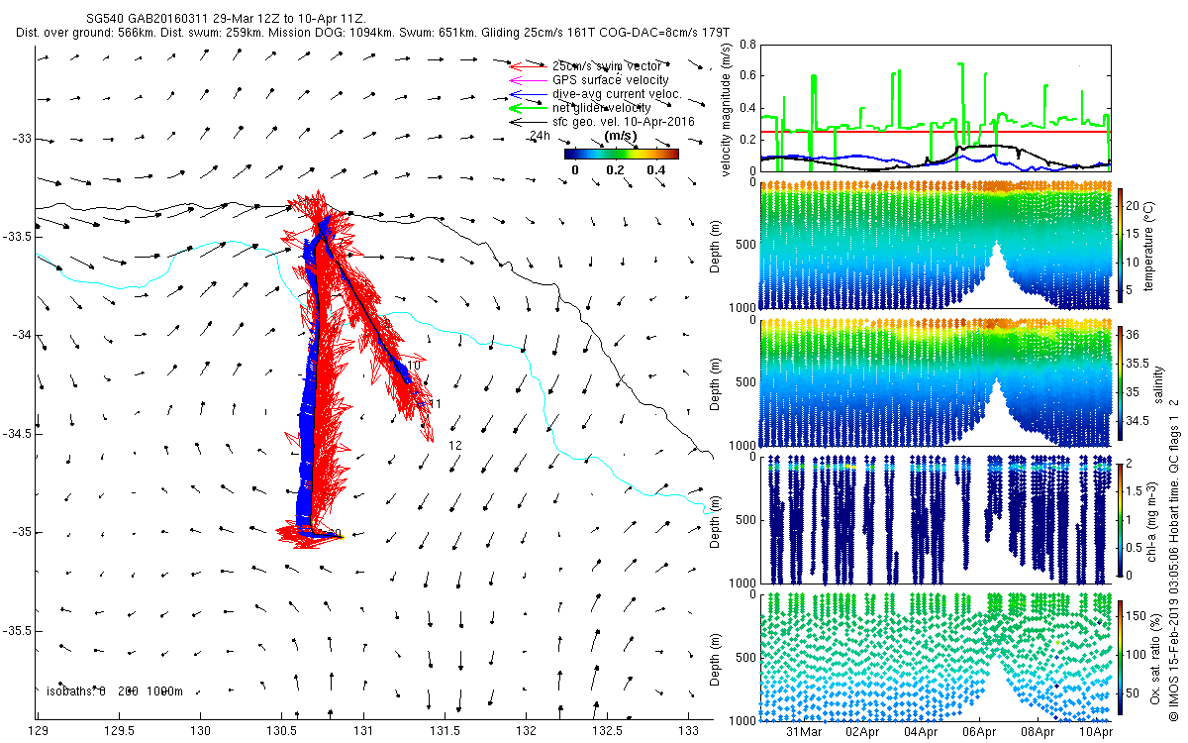Click the '-33.5' latitude tick on map

16,237
